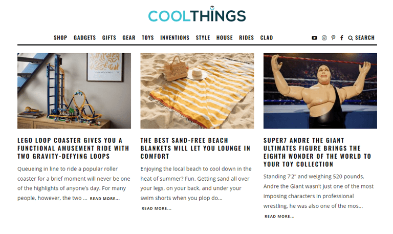
Task: Click the CoolThings logo
Action: [x=197, y=14]
